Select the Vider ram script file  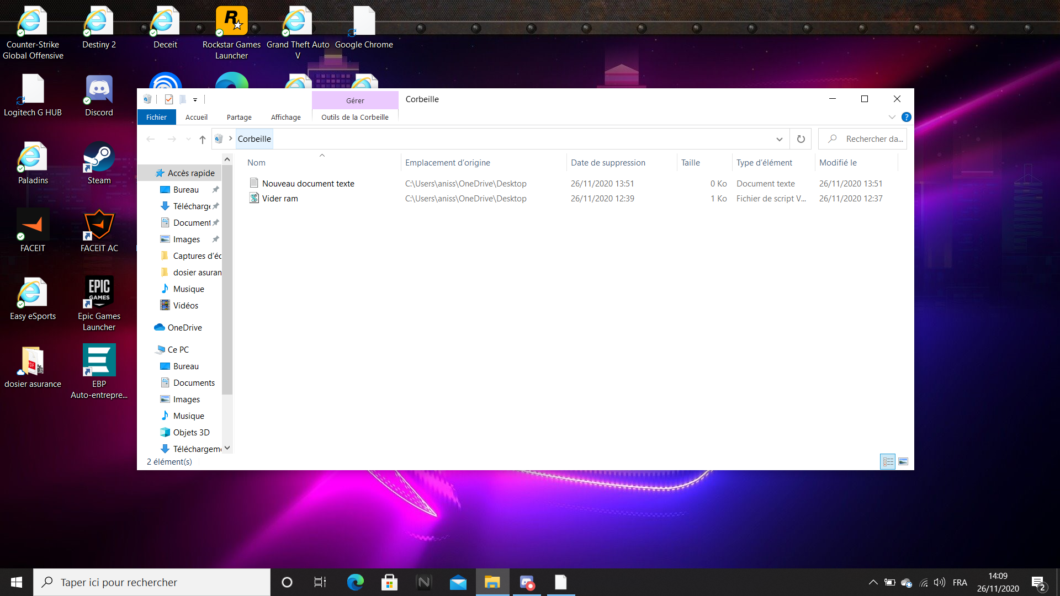click(x=279, y=199)
